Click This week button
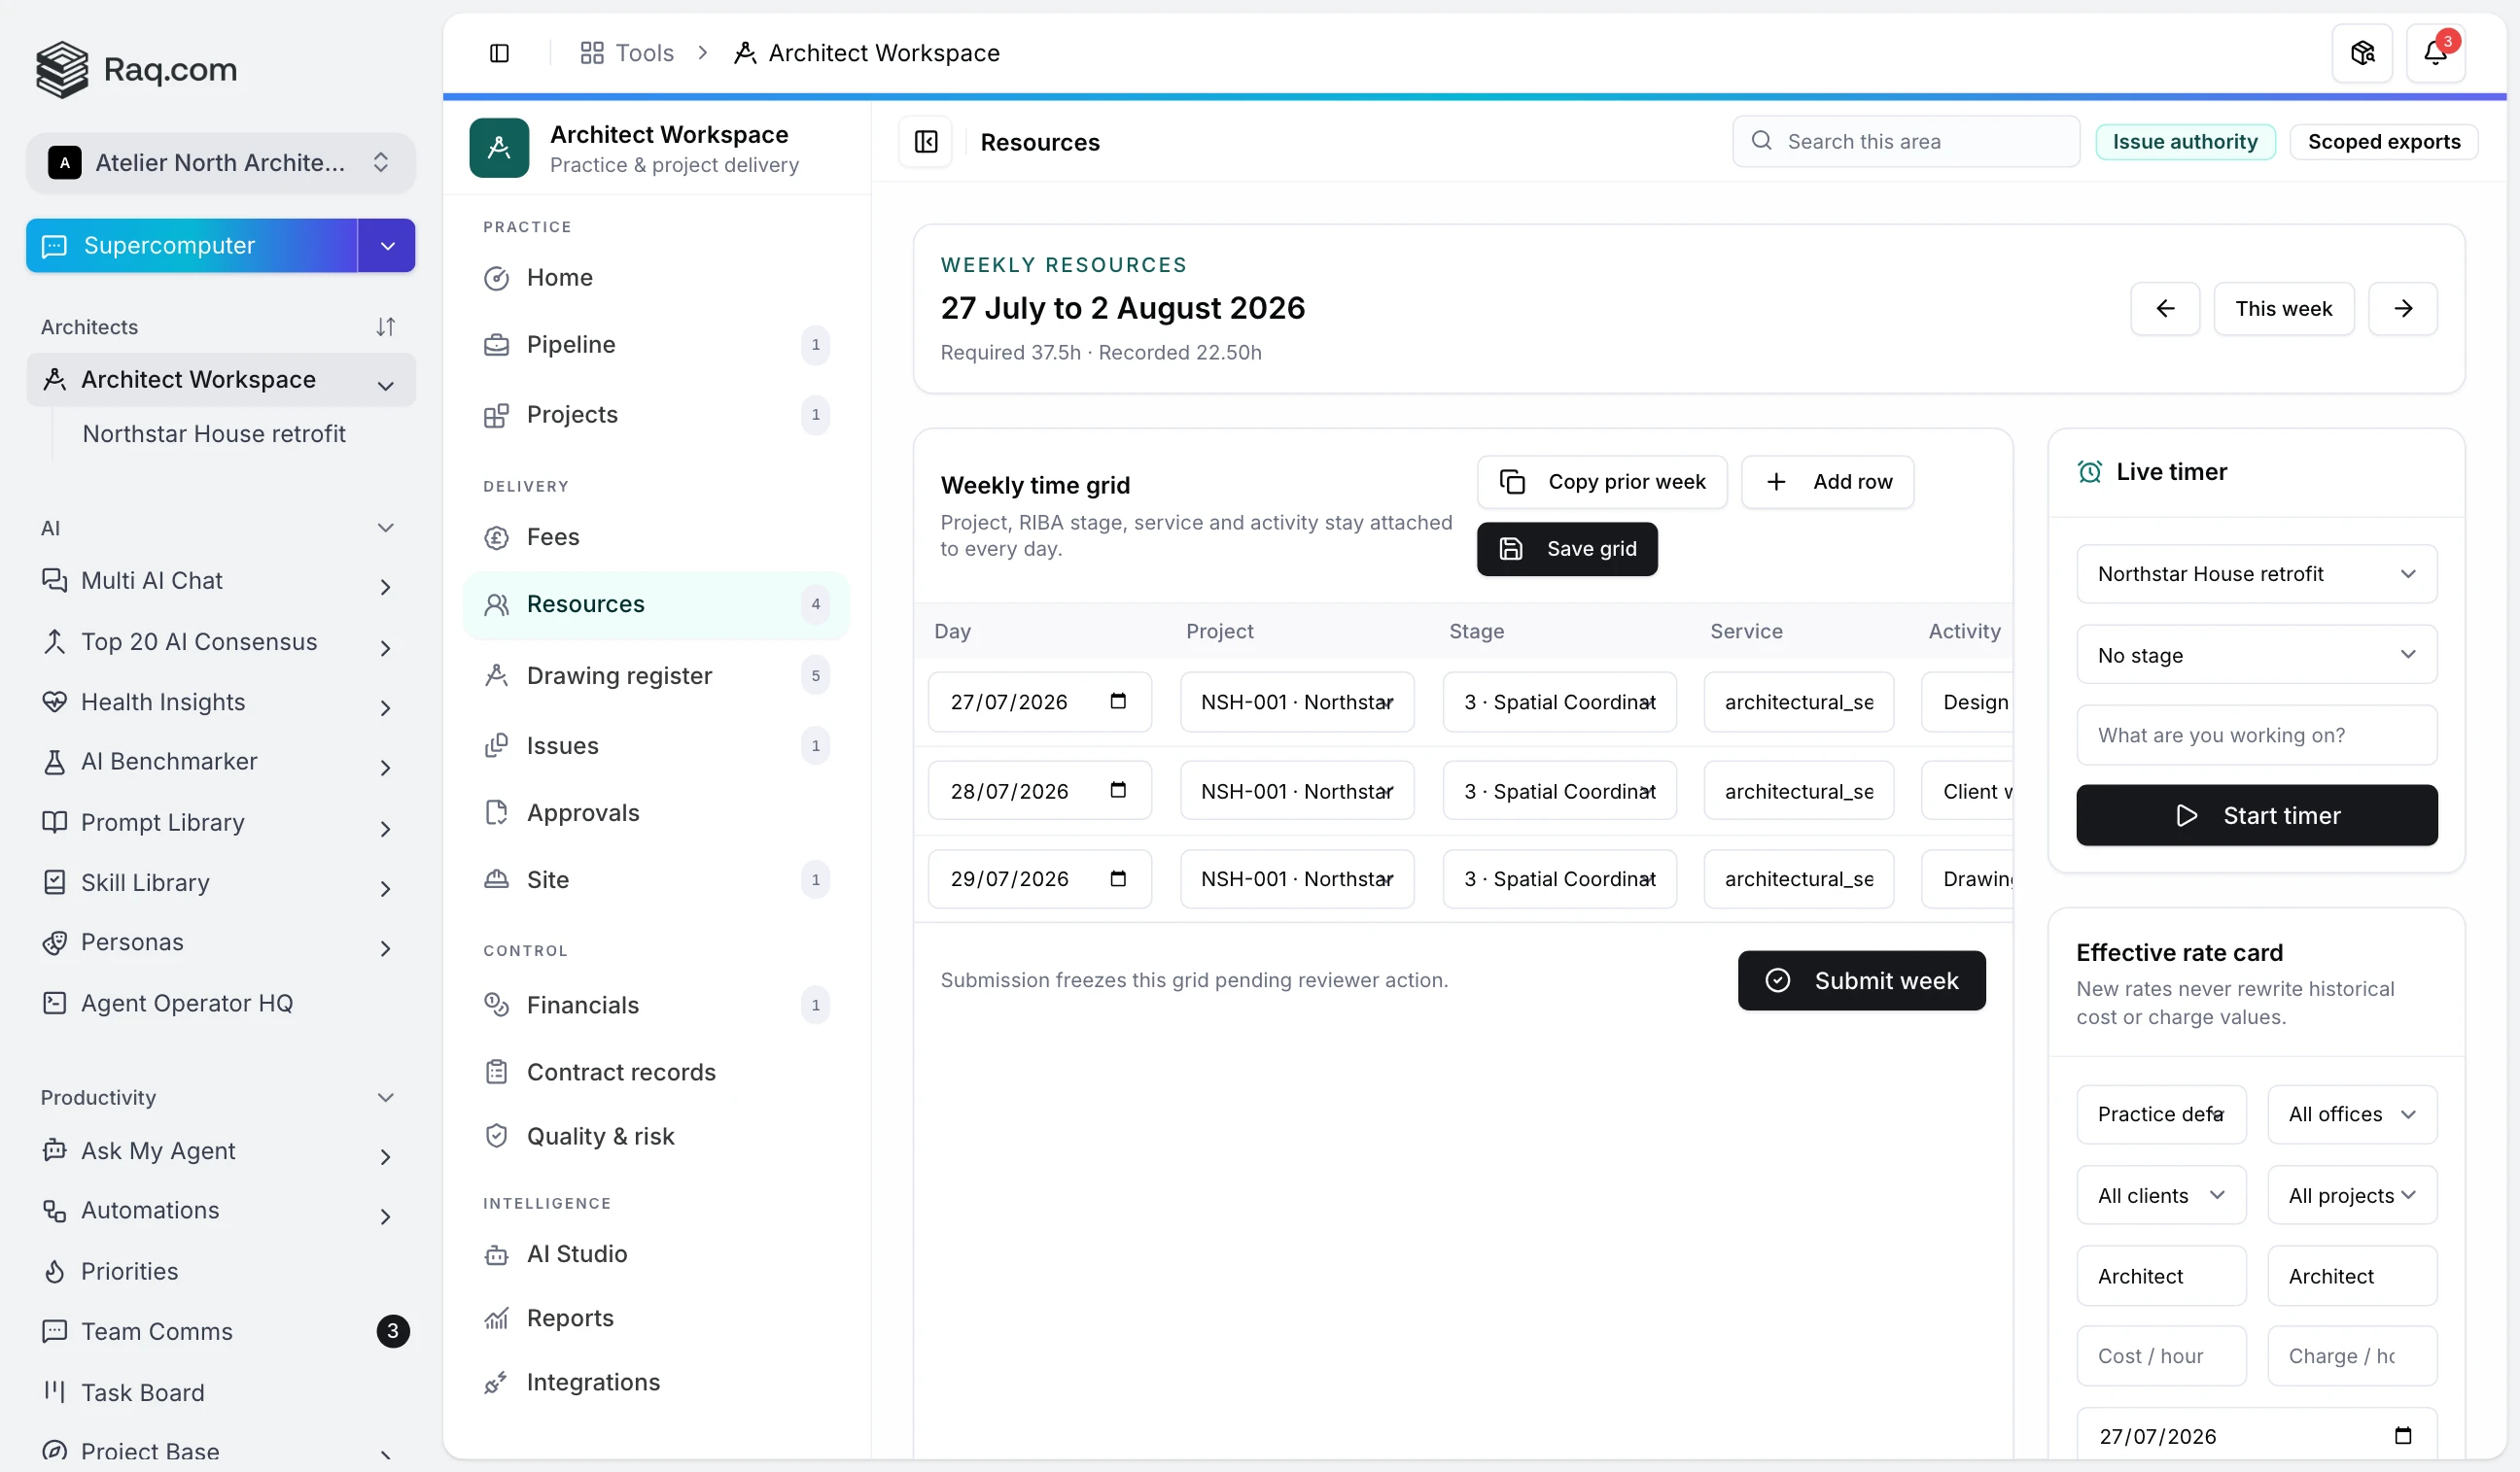The width and height of the screenshot is (2520, 1472). [2283, 309]
